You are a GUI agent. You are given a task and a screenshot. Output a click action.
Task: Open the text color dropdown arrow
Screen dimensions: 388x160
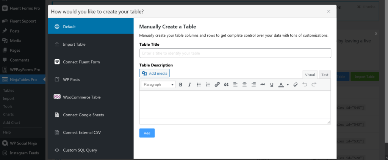coord(288,85)
